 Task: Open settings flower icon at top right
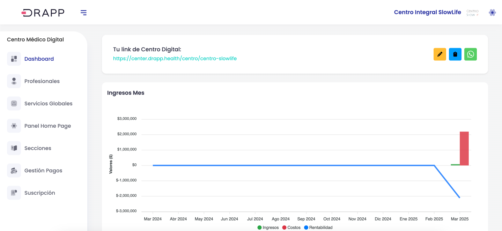492,13
